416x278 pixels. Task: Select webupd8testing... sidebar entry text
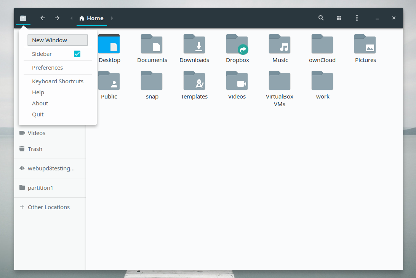click(51, 168)
